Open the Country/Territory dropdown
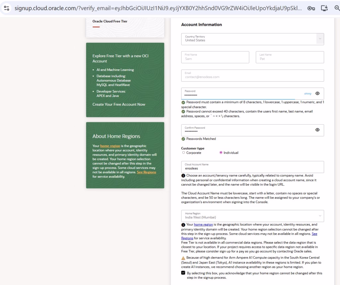Screen dimensions: 340x285 point(320,38)
